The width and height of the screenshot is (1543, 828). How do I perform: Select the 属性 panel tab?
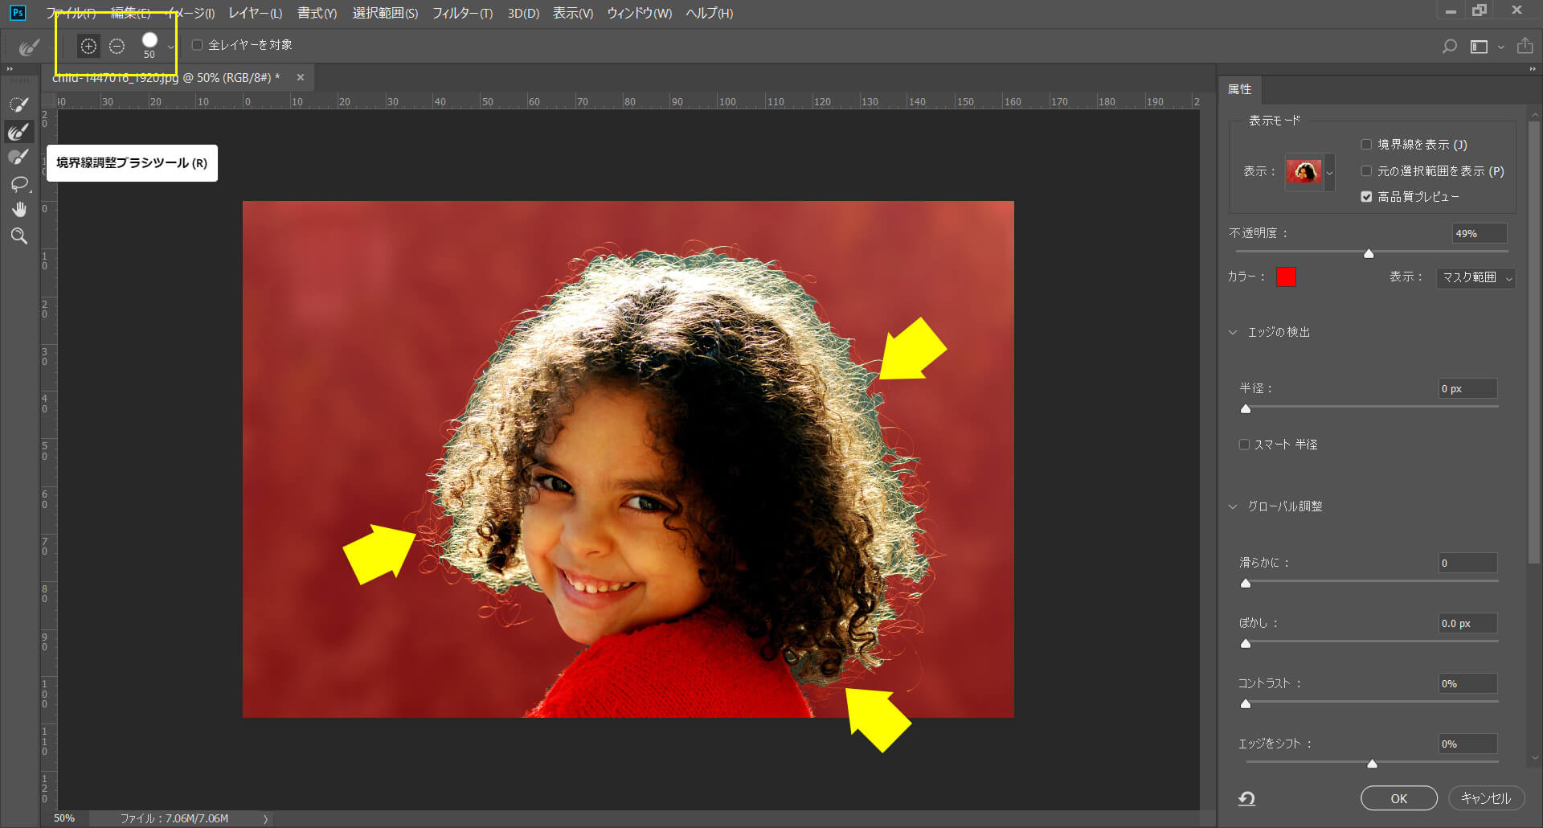coord(1239,89)
